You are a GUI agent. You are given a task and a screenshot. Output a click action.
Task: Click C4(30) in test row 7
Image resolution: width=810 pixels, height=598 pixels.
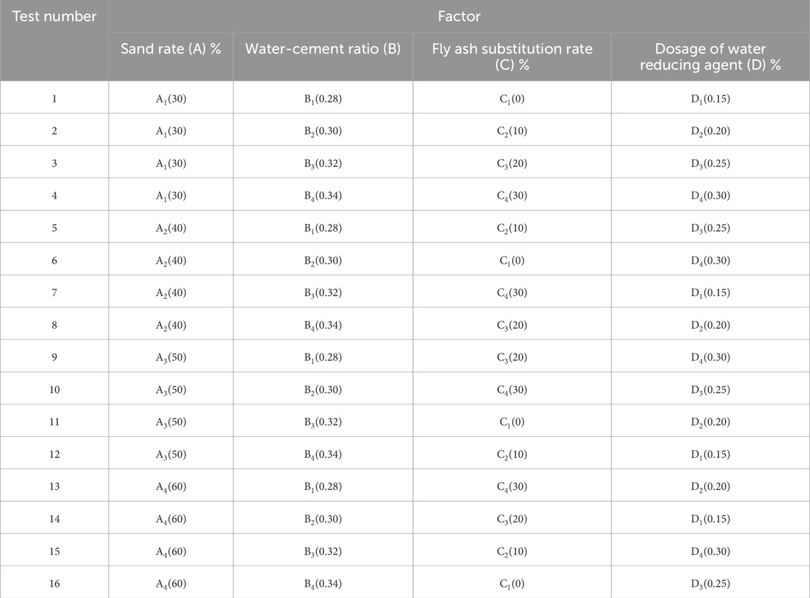512,293
